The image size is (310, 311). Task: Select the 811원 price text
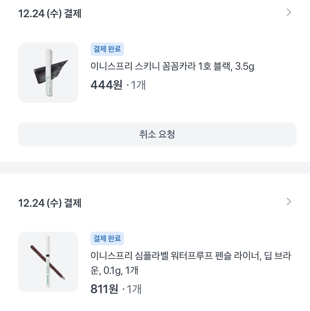pyautogui.click(x=104, y=289)
